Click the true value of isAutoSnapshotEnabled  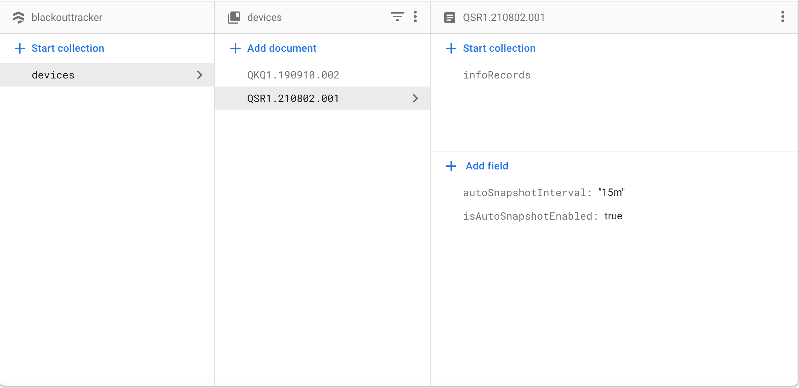pos(613,216)
